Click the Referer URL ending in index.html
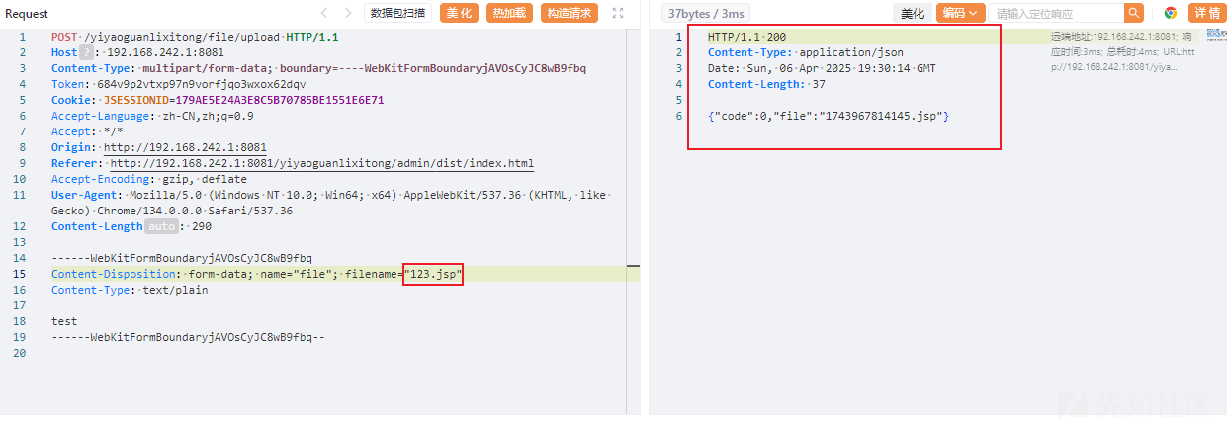 pos(321,163)
